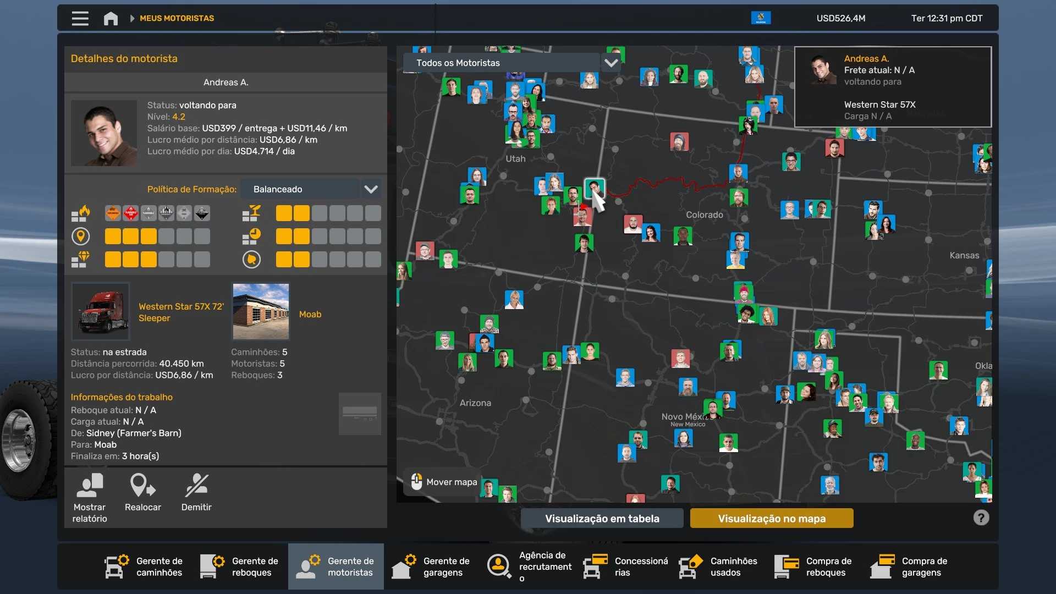The height and width of the screenshot is (594, 1056).
Task: Expand the Todos os Motoristas dropdown
Action: click(x=610, y=63)
